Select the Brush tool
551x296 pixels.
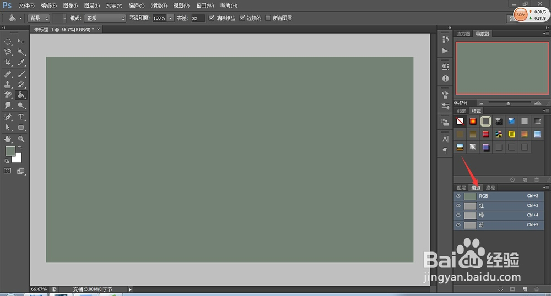point(21,74)
